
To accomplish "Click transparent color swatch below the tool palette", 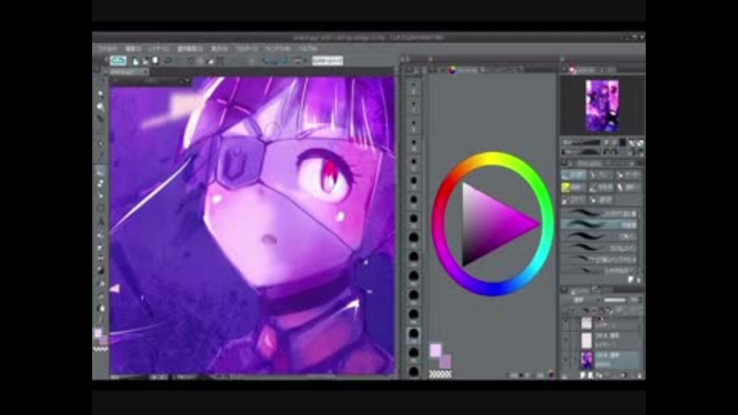I will point(101,349).
